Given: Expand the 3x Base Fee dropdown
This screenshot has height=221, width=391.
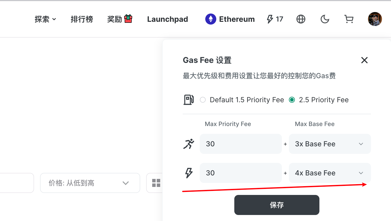Looking at the screenshot, I should click(x=330, y=144).
